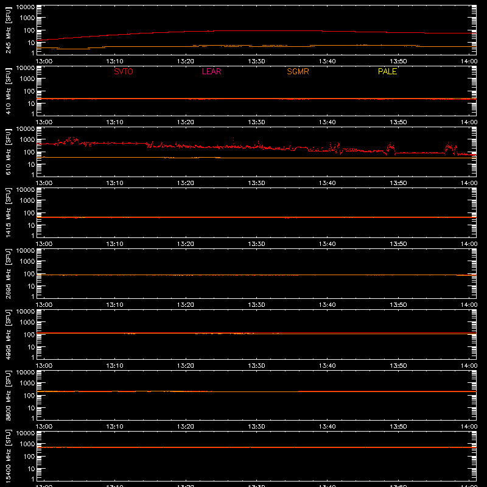Screen dimensions: 487x487
Task: Select the '15400 MHz [SFU]' axis title
Action: [9, 457]
